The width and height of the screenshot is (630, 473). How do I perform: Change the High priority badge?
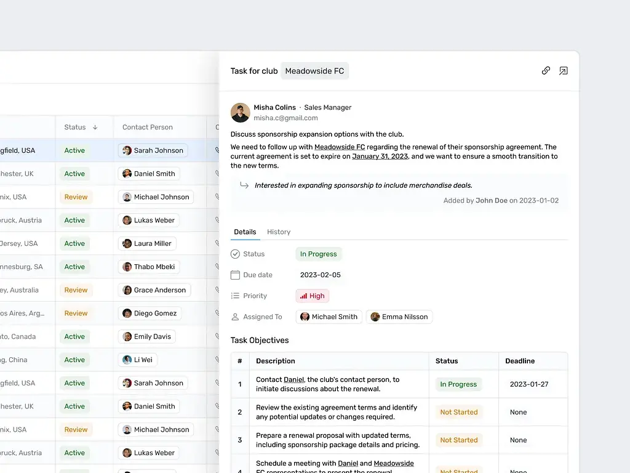pos(313,296)
